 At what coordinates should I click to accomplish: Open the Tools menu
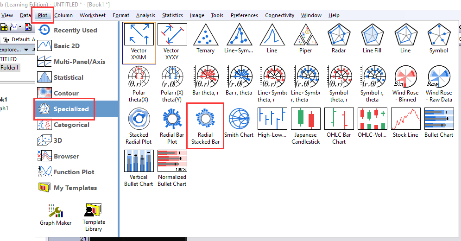coord(217,15)
